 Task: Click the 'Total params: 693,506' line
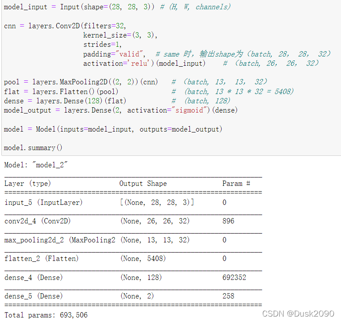46,315
